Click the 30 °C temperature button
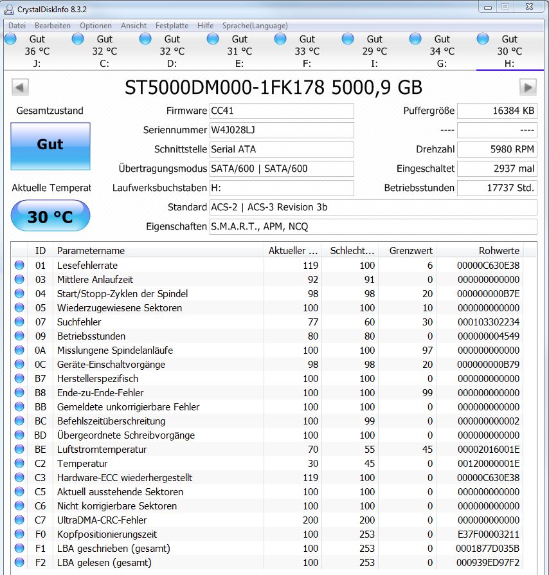 tap(50, 216)
